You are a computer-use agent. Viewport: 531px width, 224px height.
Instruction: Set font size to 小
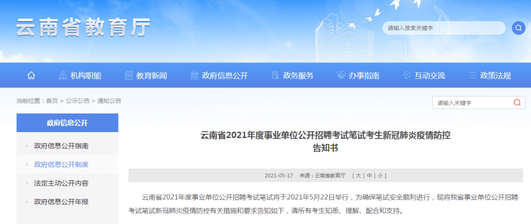(380, 175)
